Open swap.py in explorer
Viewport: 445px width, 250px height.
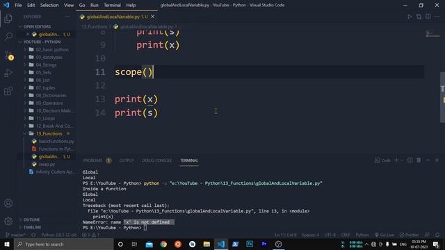coord(47,164)
